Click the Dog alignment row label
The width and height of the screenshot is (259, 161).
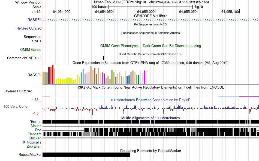[38, 130]
